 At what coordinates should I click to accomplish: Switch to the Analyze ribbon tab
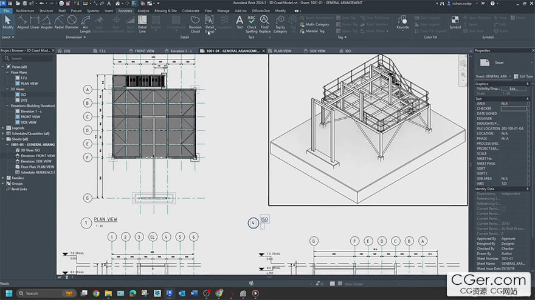(x=143, y=10)
